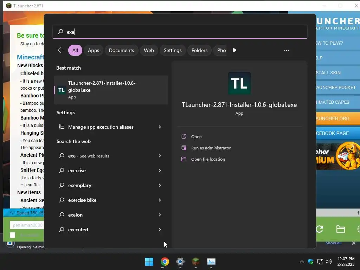
Task: Click the Run as administrator shield icon
Action: coord(184,148)
